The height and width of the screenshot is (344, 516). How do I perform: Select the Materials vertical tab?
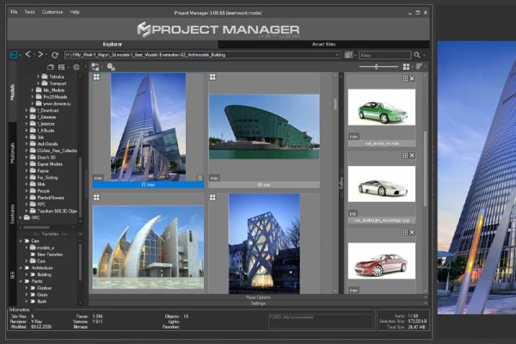13,153
